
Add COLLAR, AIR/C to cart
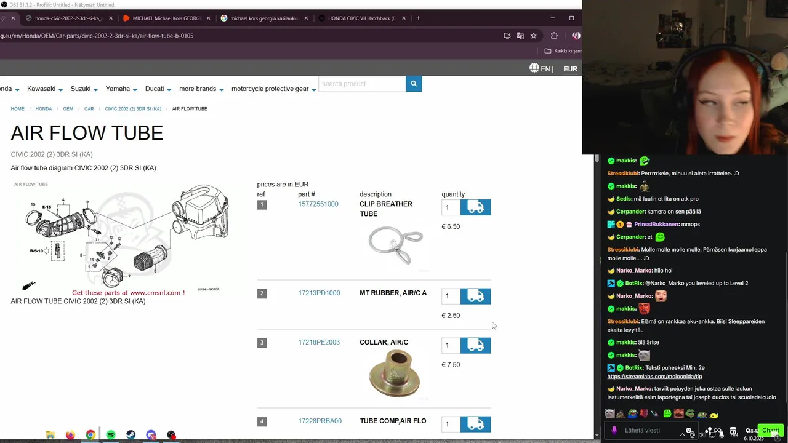pyautogui.click(x=475, y=346)
